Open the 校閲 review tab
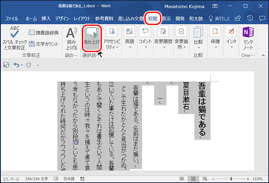This screenshot has height=183, width=269. pyautogui.click(x=153, y=19)
